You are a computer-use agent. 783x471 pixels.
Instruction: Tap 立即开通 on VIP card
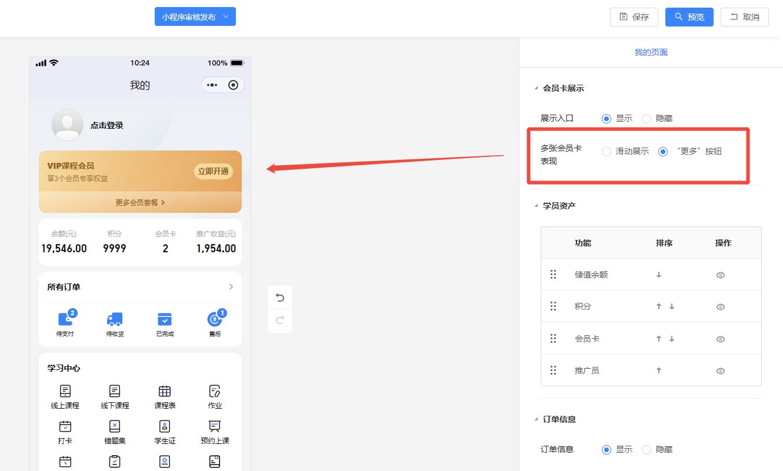point(214,172)
